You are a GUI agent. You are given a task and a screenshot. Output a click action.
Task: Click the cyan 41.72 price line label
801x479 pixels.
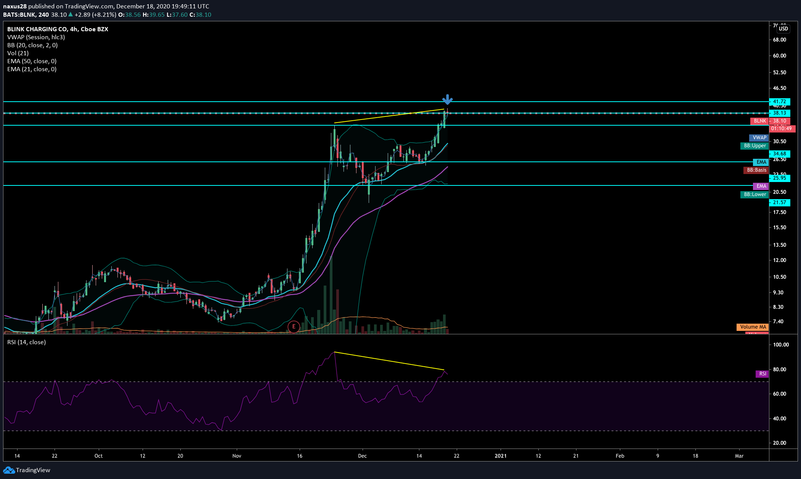coord(780,102)
